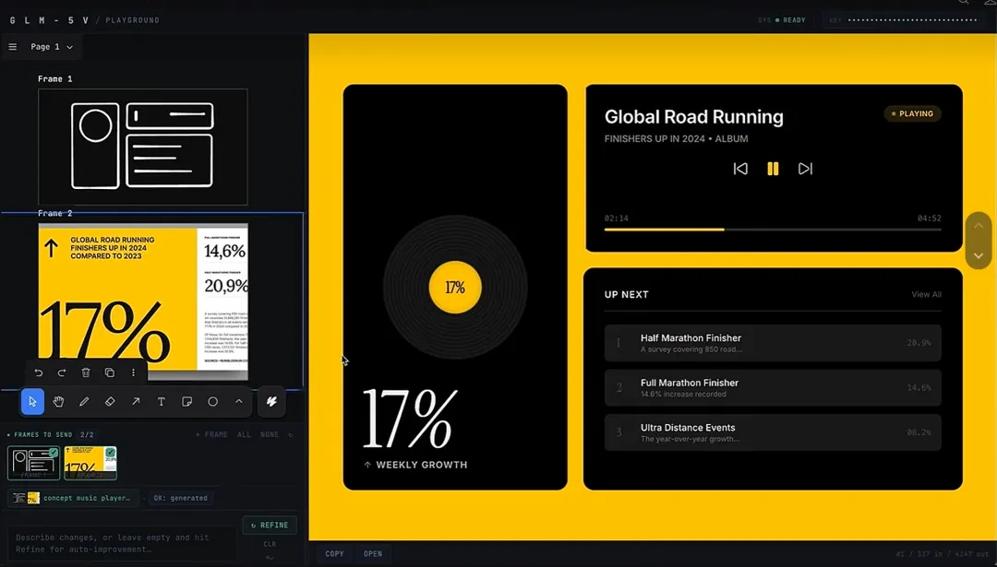Select the Frame 2 infographic on canvas

coord(143,301)
